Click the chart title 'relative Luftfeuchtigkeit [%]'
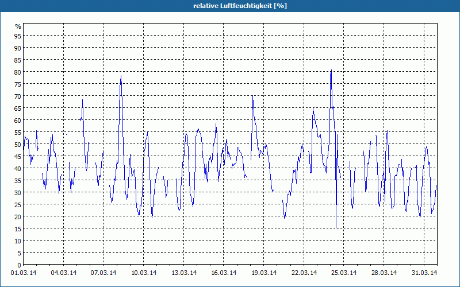The image size is (460, 287). tap(240, 6)
